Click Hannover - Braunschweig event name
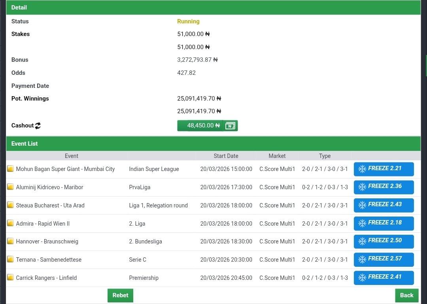This screenshot has width=427, height=304. [x=47, y=241]
